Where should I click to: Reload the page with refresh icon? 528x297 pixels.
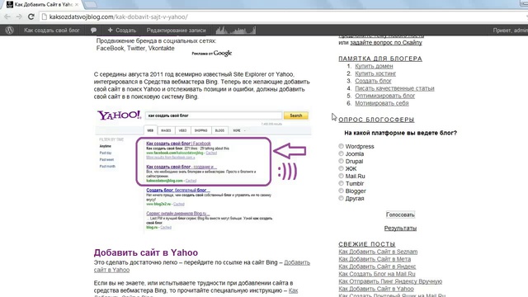point(31,16)
